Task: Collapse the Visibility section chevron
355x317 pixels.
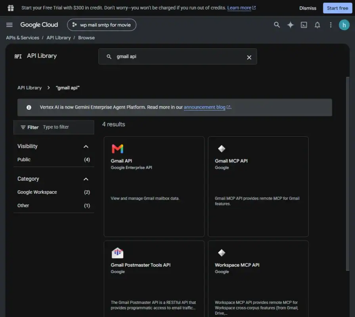Action: [x=86, y=147]
